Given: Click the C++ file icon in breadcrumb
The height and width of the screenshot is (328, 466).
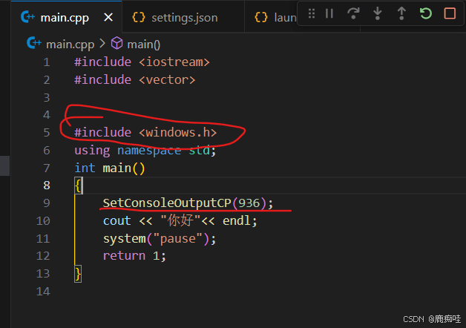Looking at the screenshot, I should [x=34, y=43].
